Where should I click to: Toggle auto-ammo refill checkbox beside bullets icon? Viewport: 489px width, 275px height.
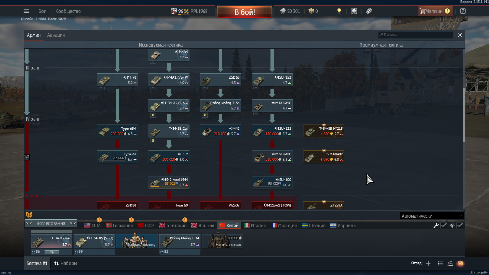tap(460, 225)
